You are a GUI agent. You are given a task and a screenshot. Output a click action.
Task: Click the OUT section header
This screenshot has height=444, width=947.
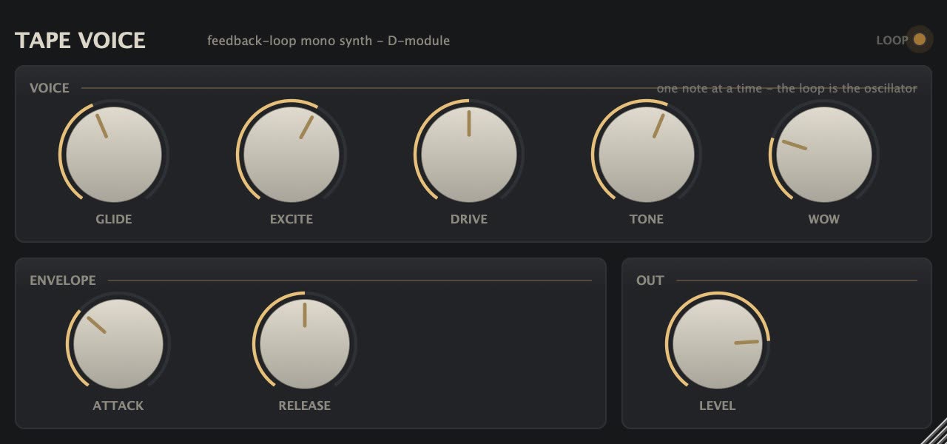tap(650, 280)
